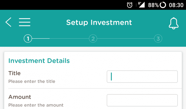Jump to step 2 circle
186x109 pixels.
pyautogui.click(x=93, y=39)
